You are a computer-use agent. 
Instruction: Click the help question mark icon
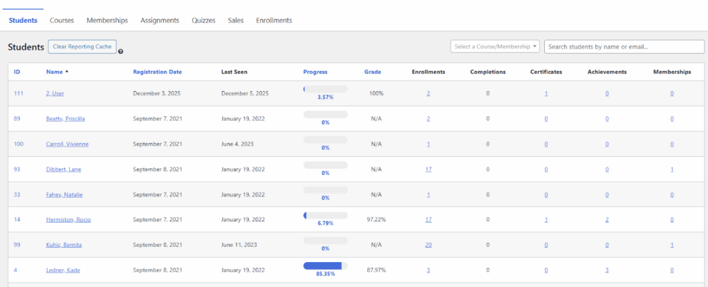pyautogui.click(x=121, y=51)
